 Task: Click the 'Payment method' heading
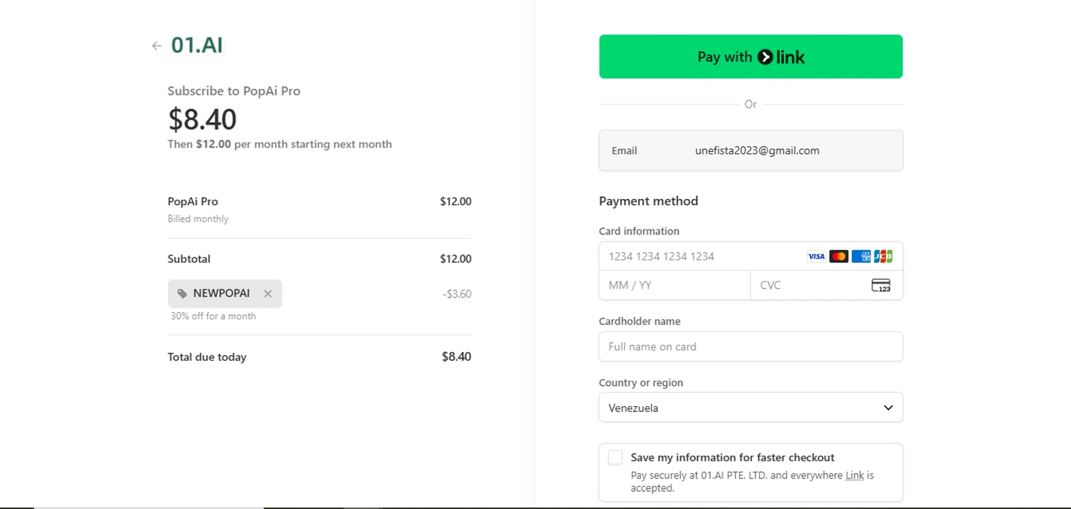[x=648, y=201]
